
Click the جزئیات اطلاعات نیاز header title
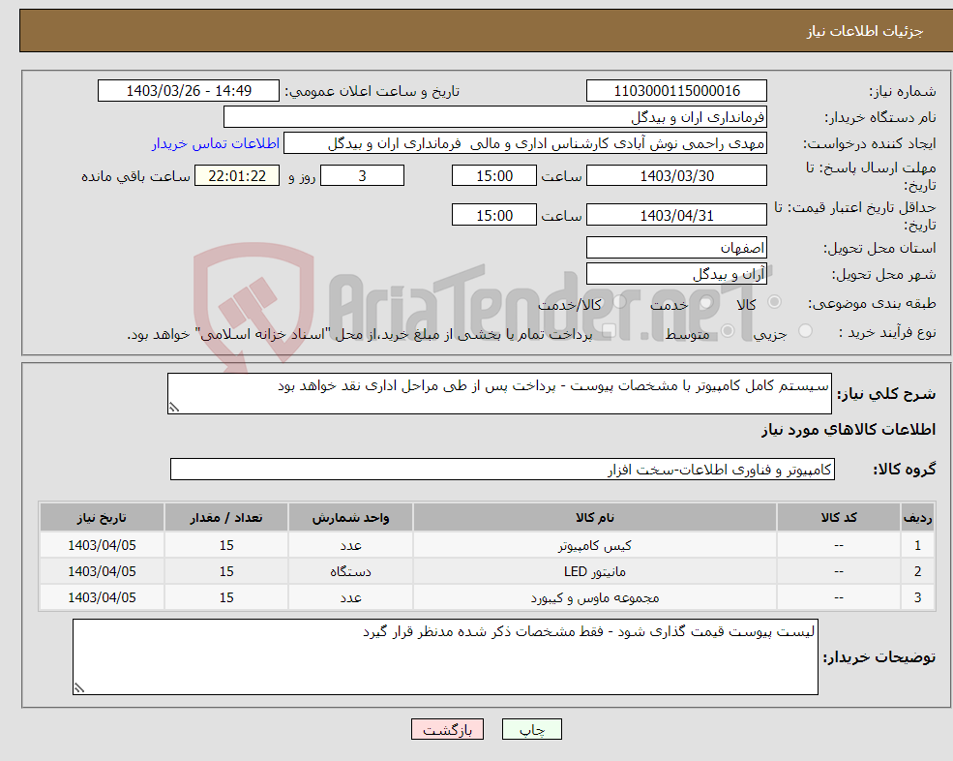865,31
